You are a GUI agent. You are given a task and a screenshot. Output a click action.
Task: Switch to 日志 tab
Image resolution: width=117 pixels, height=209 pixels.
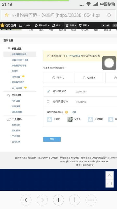[41, 30]
